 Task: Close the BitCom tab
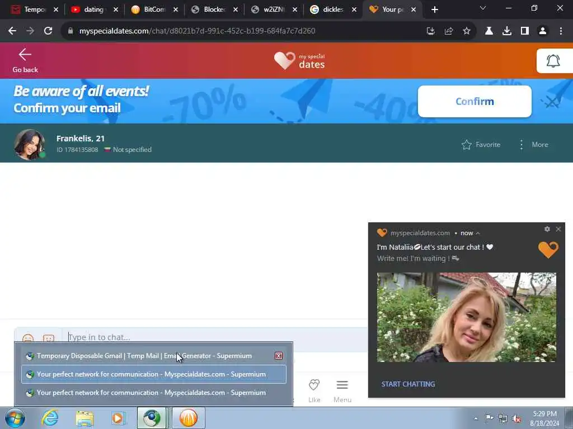click(175, 9)
